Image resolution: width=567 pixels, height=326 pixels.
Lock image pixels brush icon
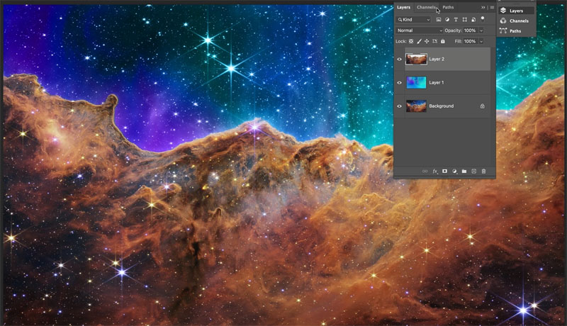click(x=419, y=41)
